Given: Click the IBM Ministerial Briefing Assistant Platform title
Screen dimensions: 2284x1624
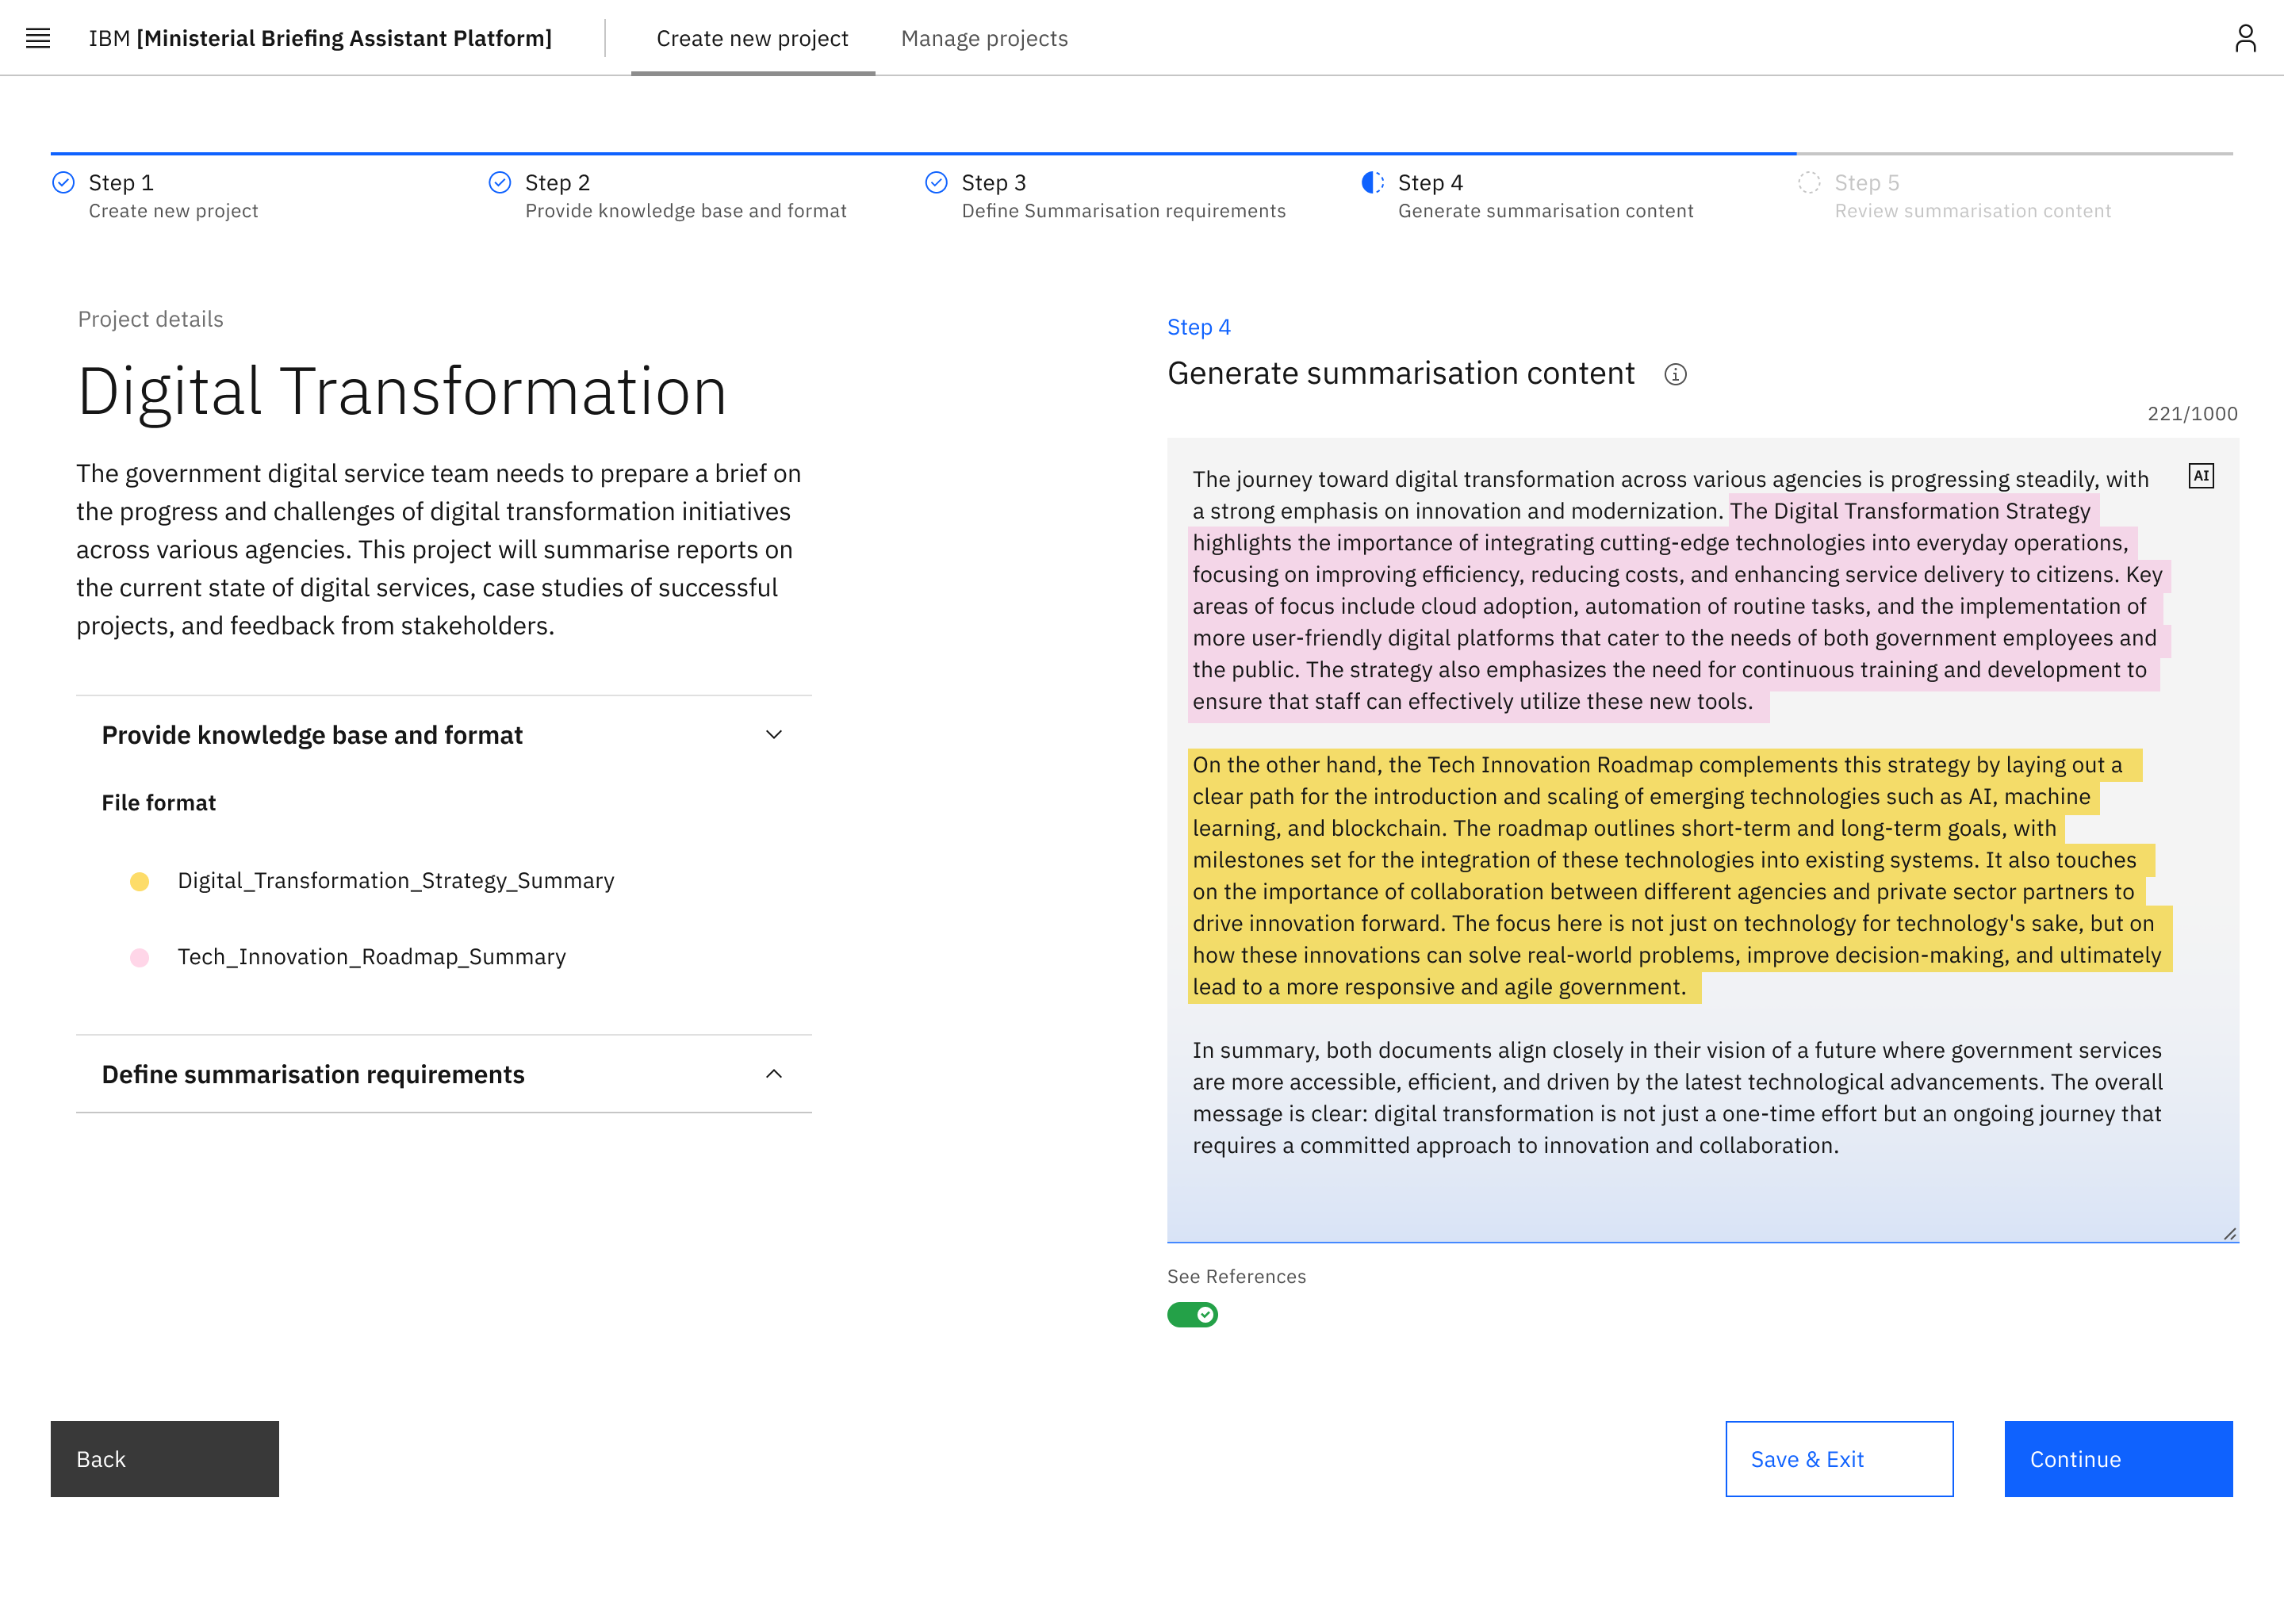Looking at the screenshot, I should point(320,38).
